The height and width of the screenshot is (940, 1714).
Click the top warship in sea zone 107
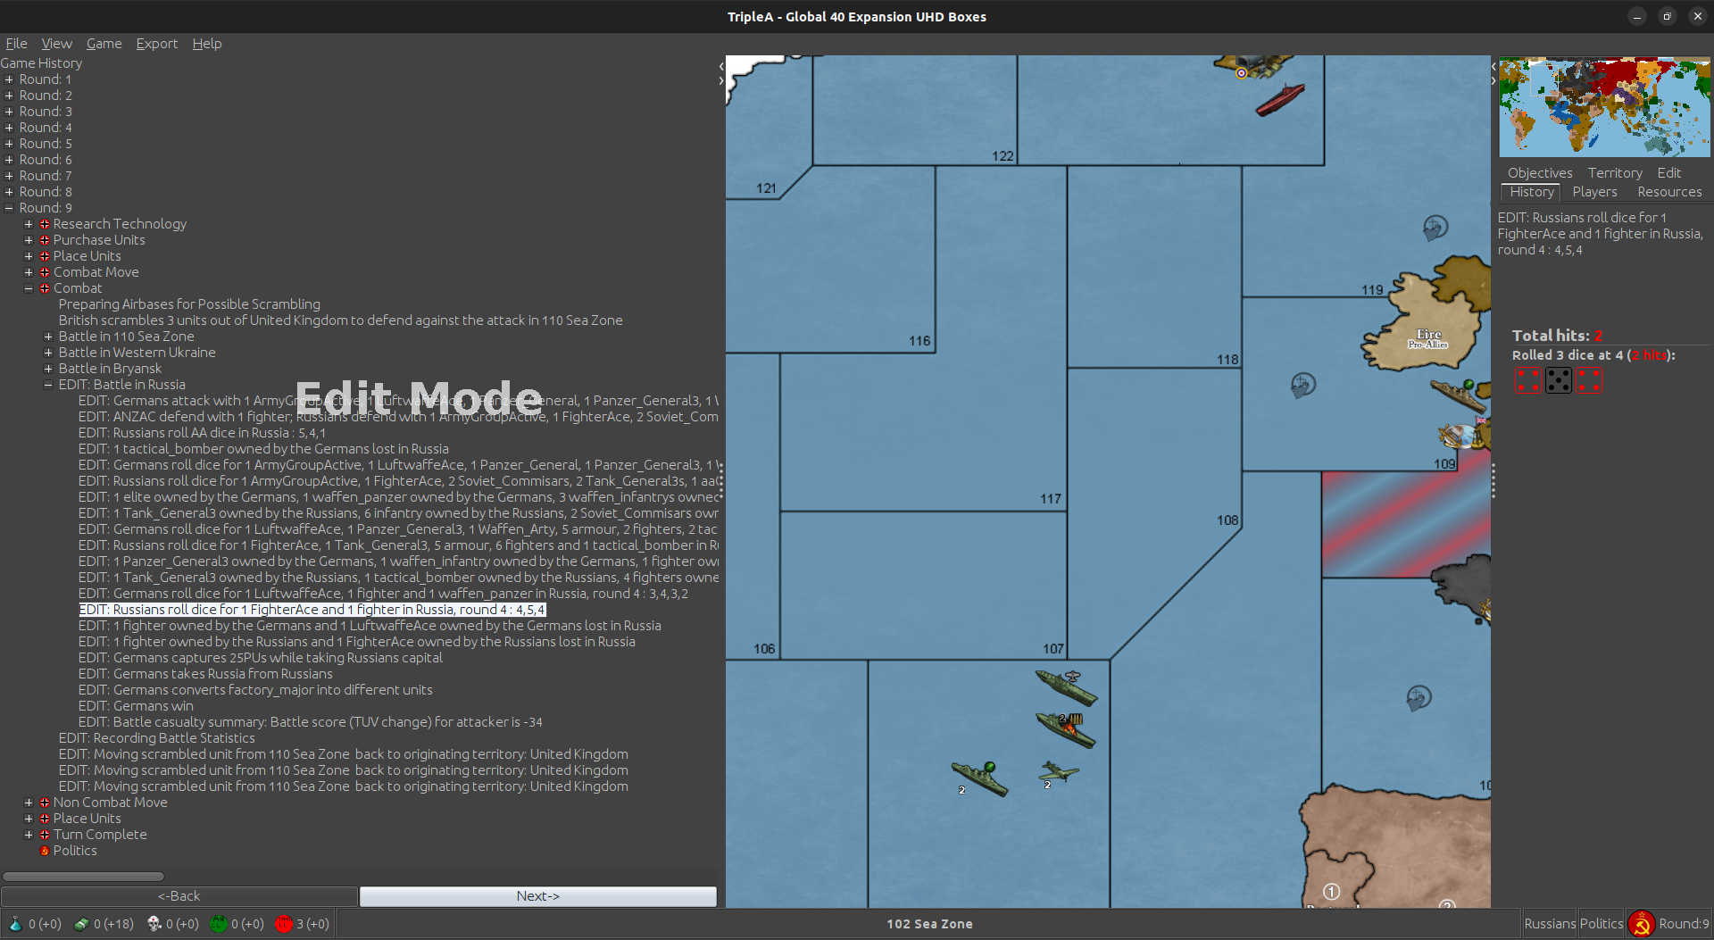coord(1066,686)
